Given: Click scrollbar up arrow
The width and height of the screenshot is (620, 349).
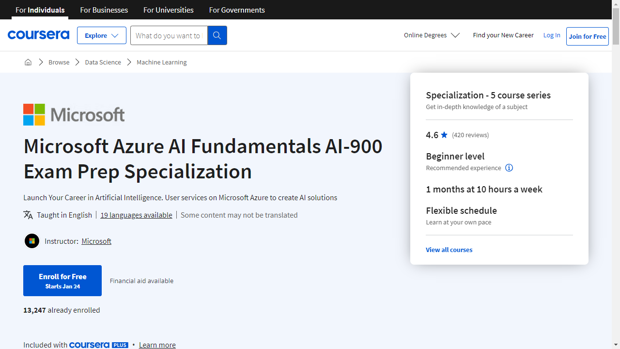Looking at the screenshot, I should pyautogui.click(x=616, y=4).
